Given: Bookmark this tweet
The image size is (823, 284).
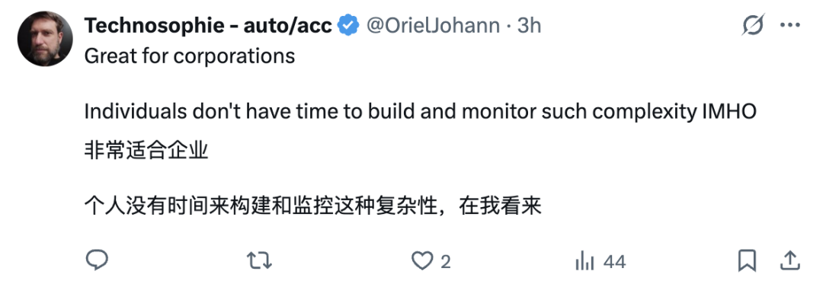Looking at the screenshot, I should click(746, 260).
